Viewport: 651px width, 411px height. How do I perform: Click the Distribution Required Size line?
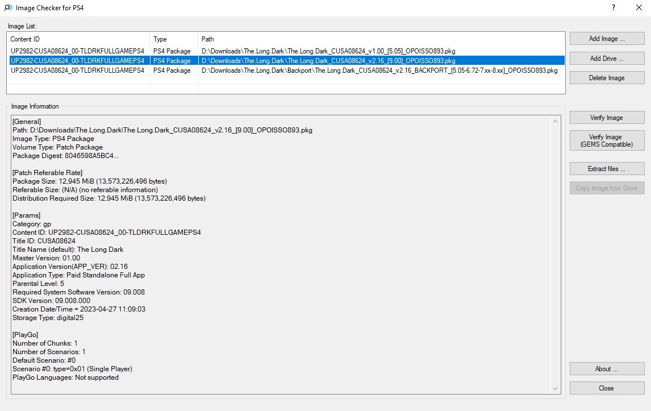pos(109,198)
